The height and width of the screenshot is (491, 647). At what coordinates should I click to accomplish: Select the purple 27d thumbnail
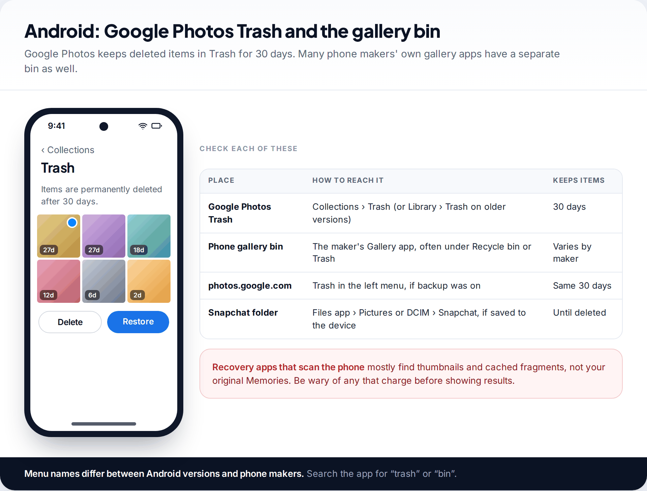[x=104, y=236]
